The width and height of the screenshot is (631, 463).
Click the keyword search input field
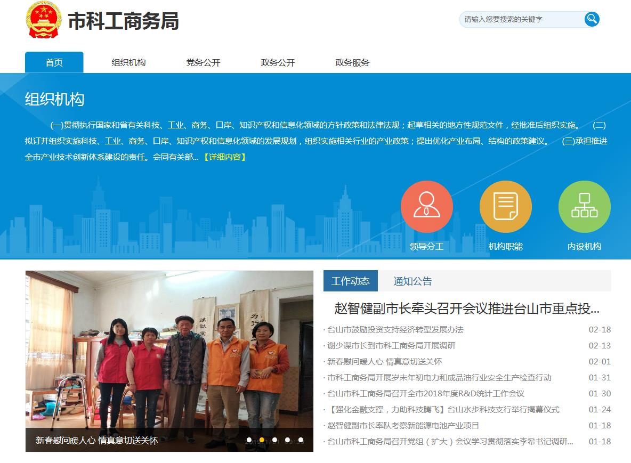[x=520, y=19]
